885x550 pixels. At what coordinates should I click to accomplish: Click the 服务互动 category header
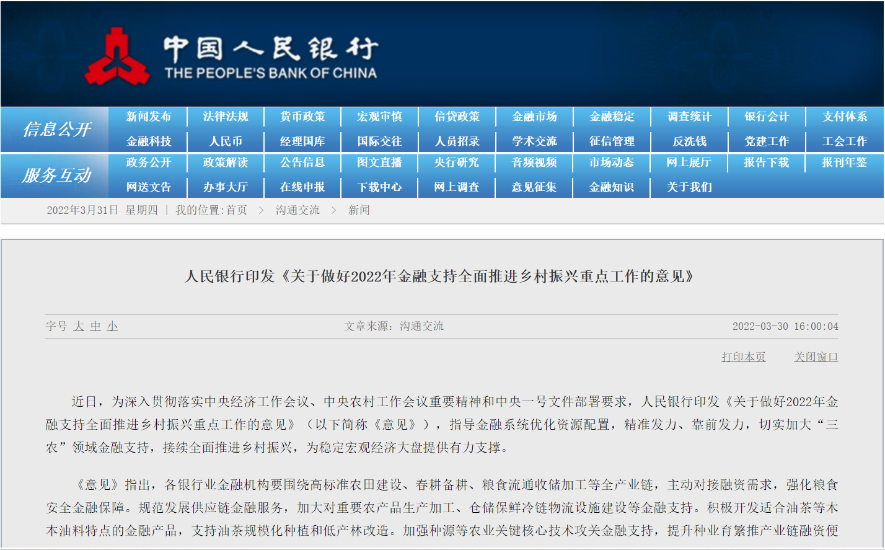[x=56, y=175]
